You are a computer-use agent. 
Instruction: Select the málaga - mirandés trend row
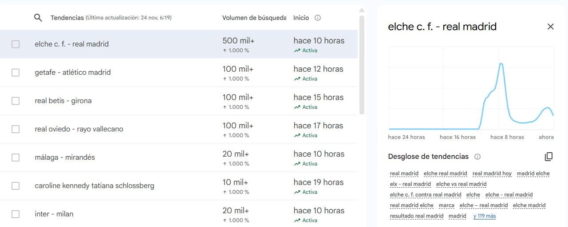click(x=179, y=158)
